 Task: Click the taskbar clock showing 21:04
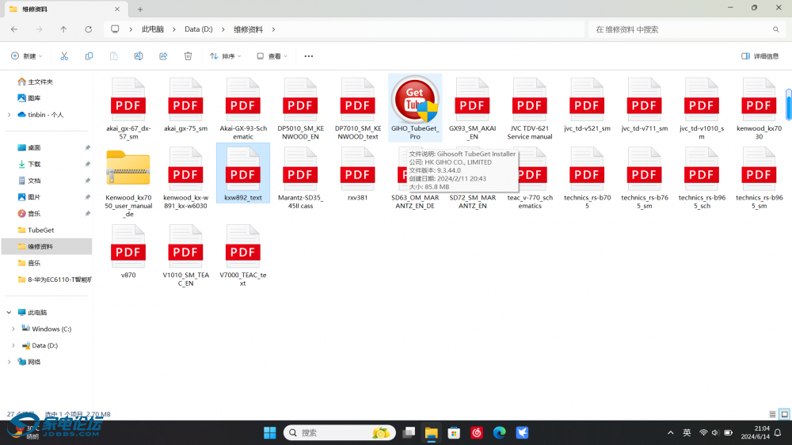(x=755, y=432)
